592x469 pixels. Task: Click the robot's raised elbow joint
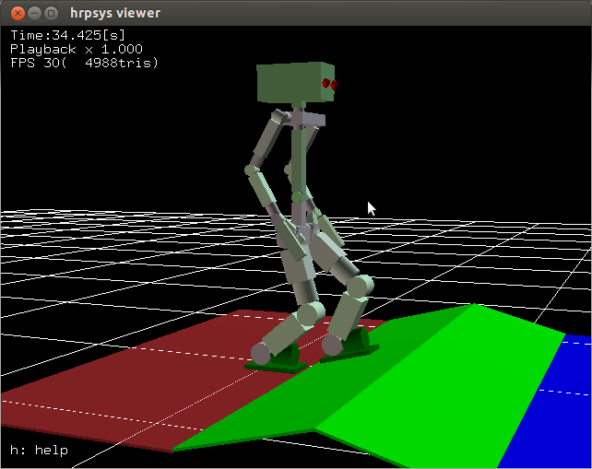(252, 170)
